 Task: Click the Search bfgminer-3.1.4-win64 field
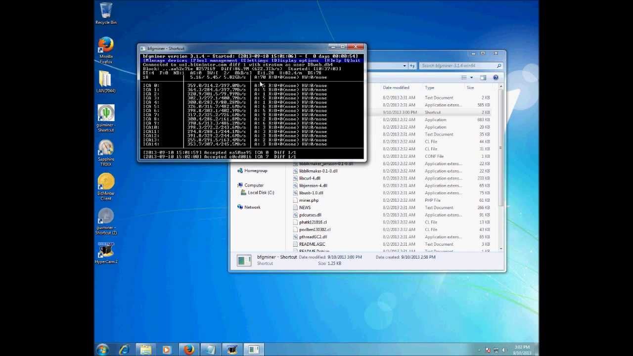(x=461, y=65)
